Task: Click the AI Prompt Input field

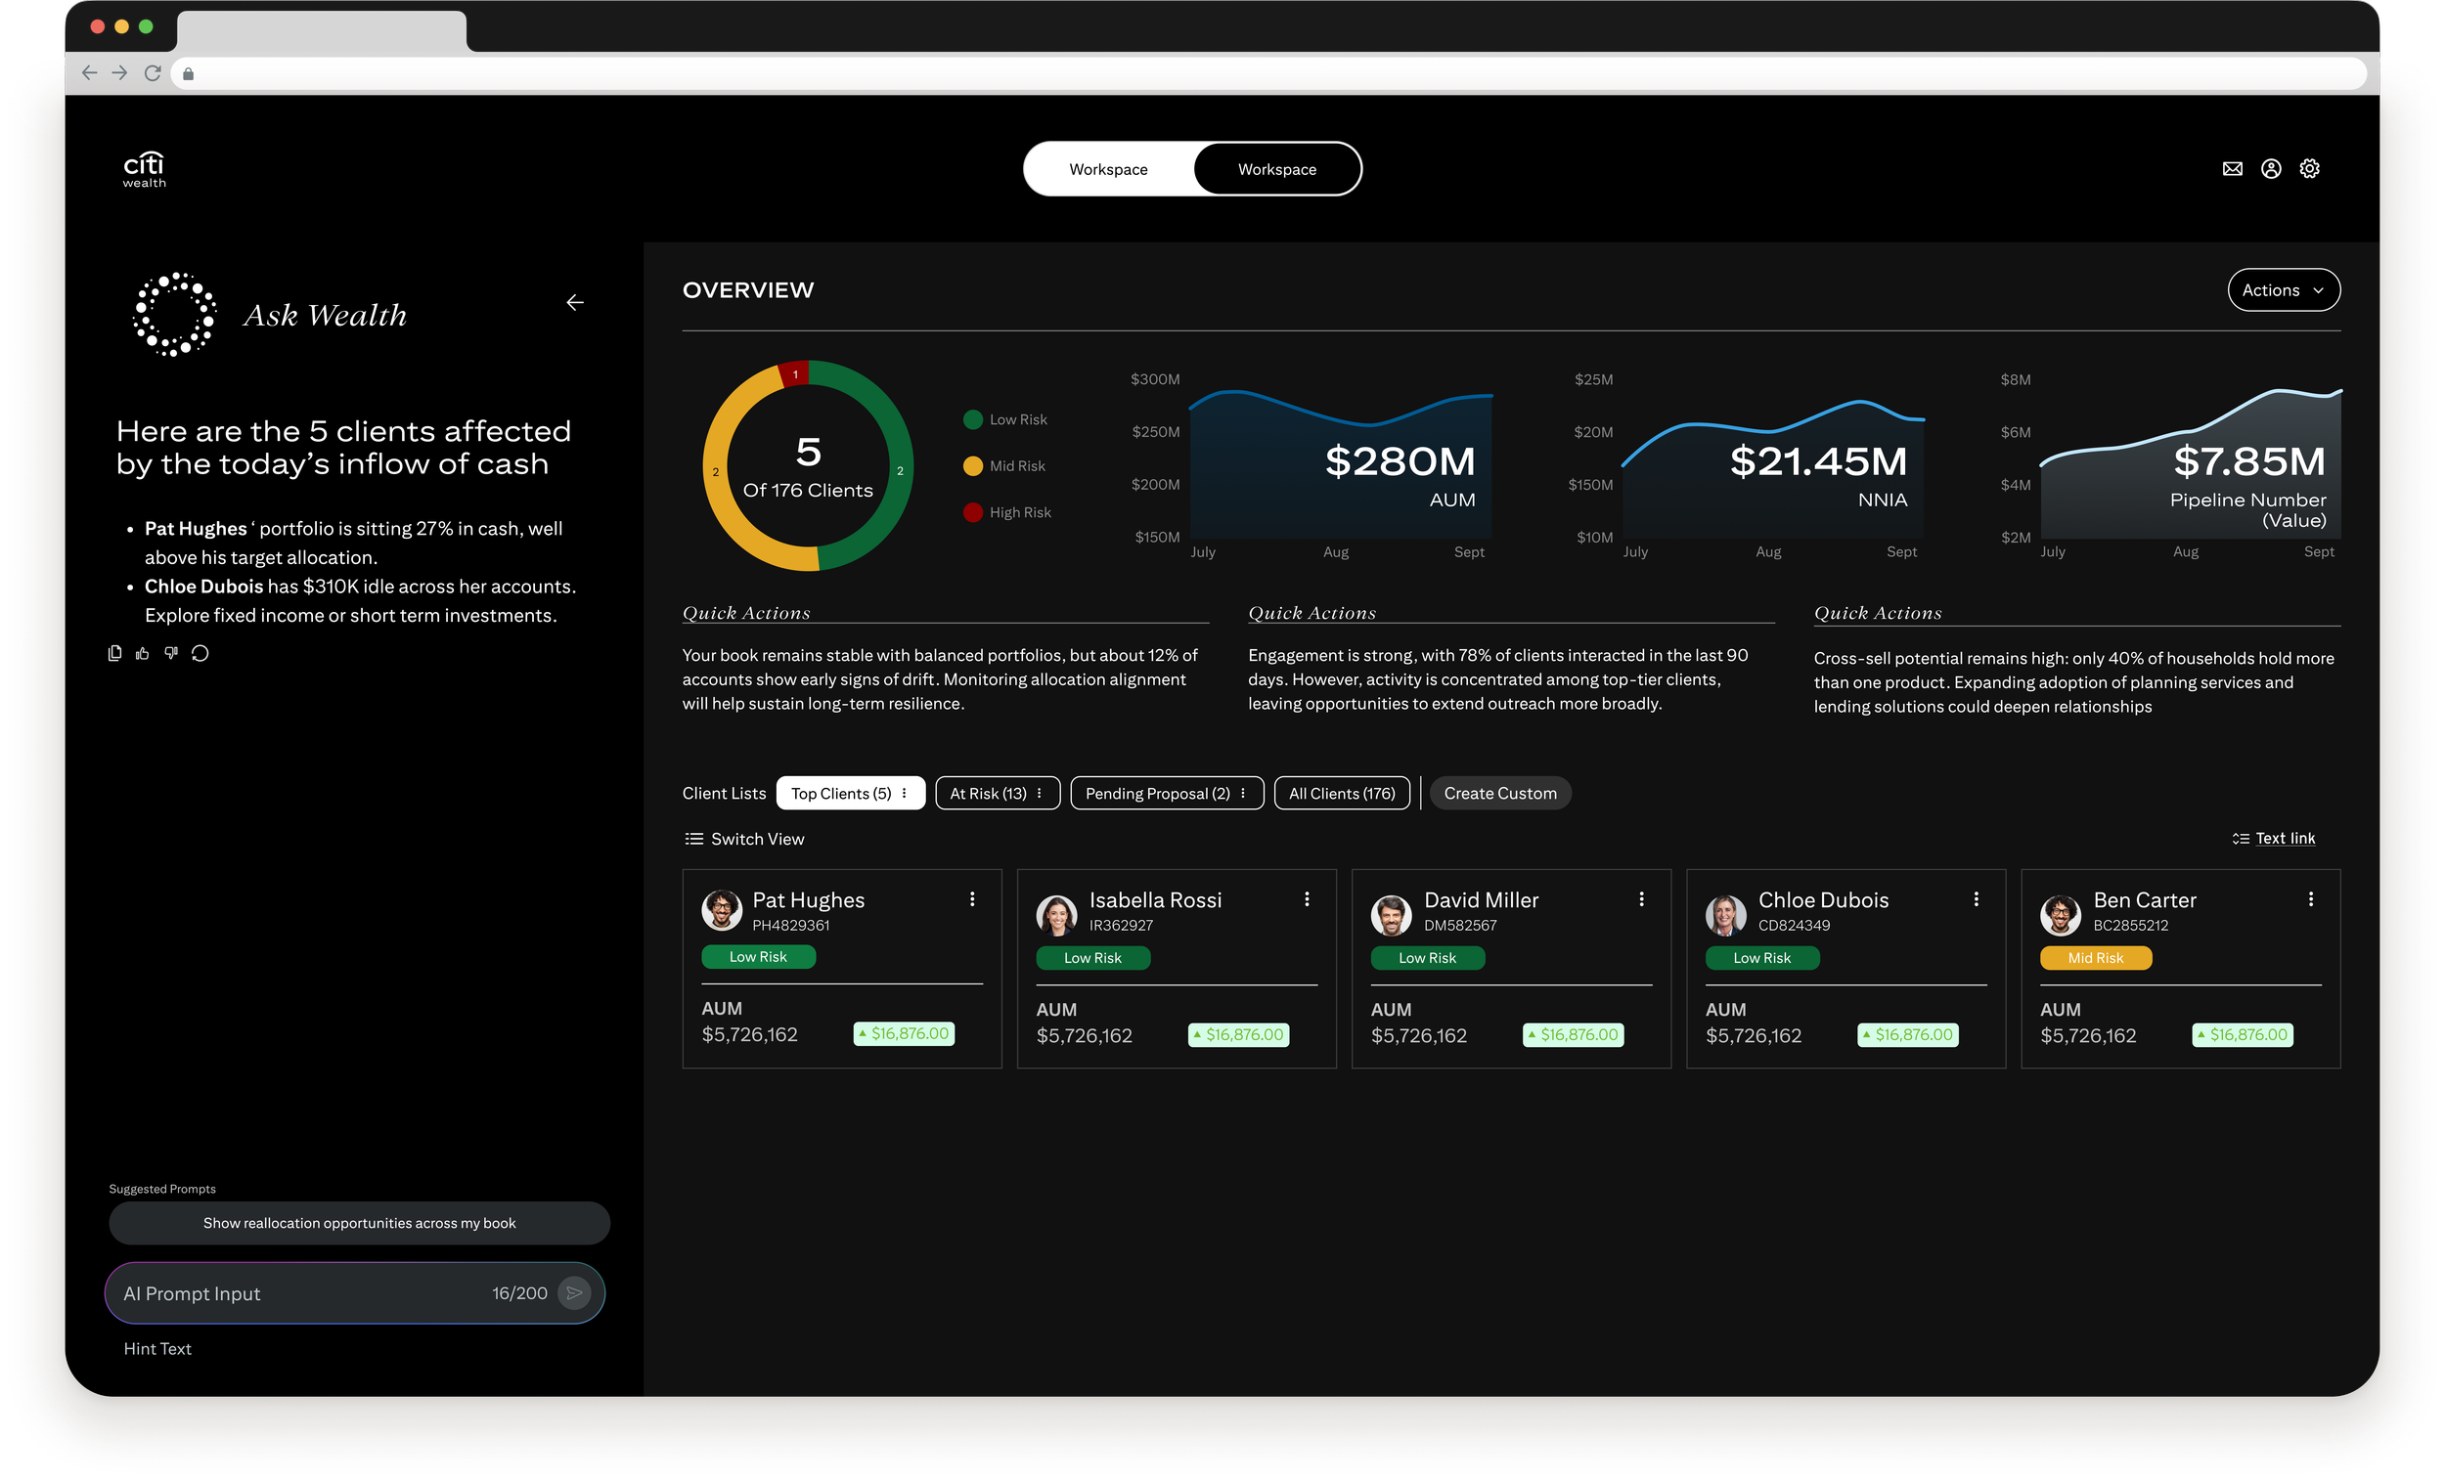Action: coord(297,1293)
